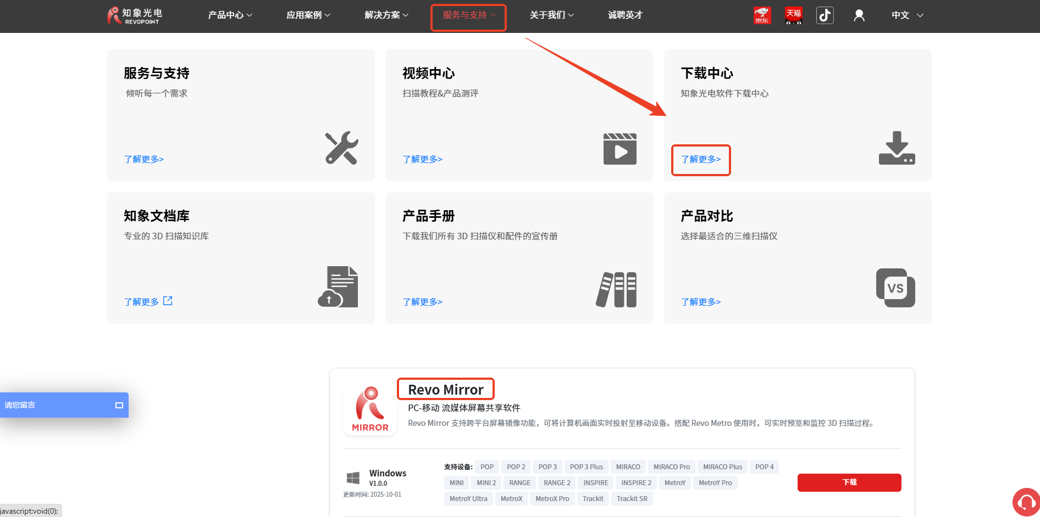This screenshot has width=1040, height=517.
Task: Collapse the 服务与支持 dropdown menu
Action: point(469,15)
